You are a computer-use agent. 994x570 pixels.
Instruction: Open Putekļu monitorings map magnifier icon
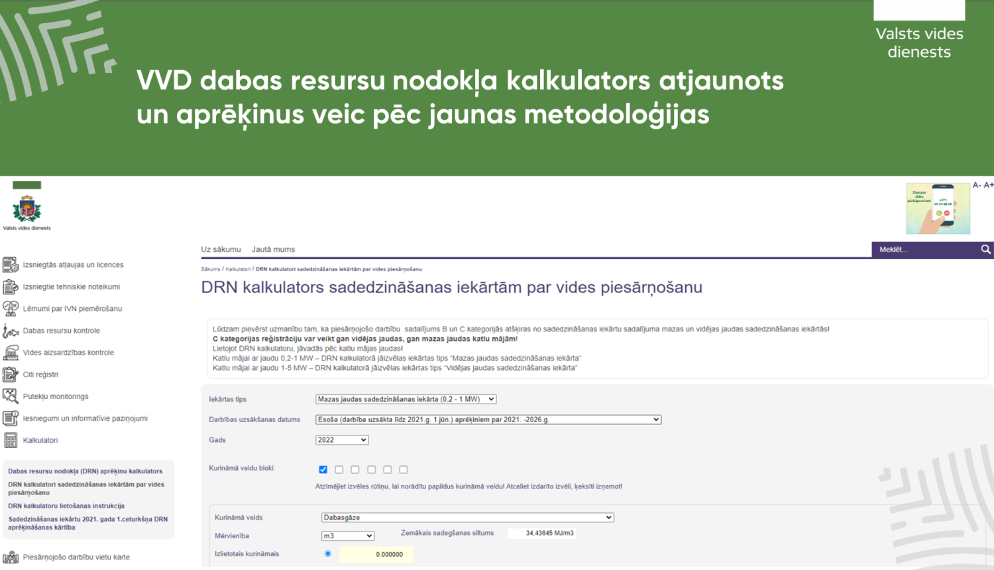coord(11,396)
